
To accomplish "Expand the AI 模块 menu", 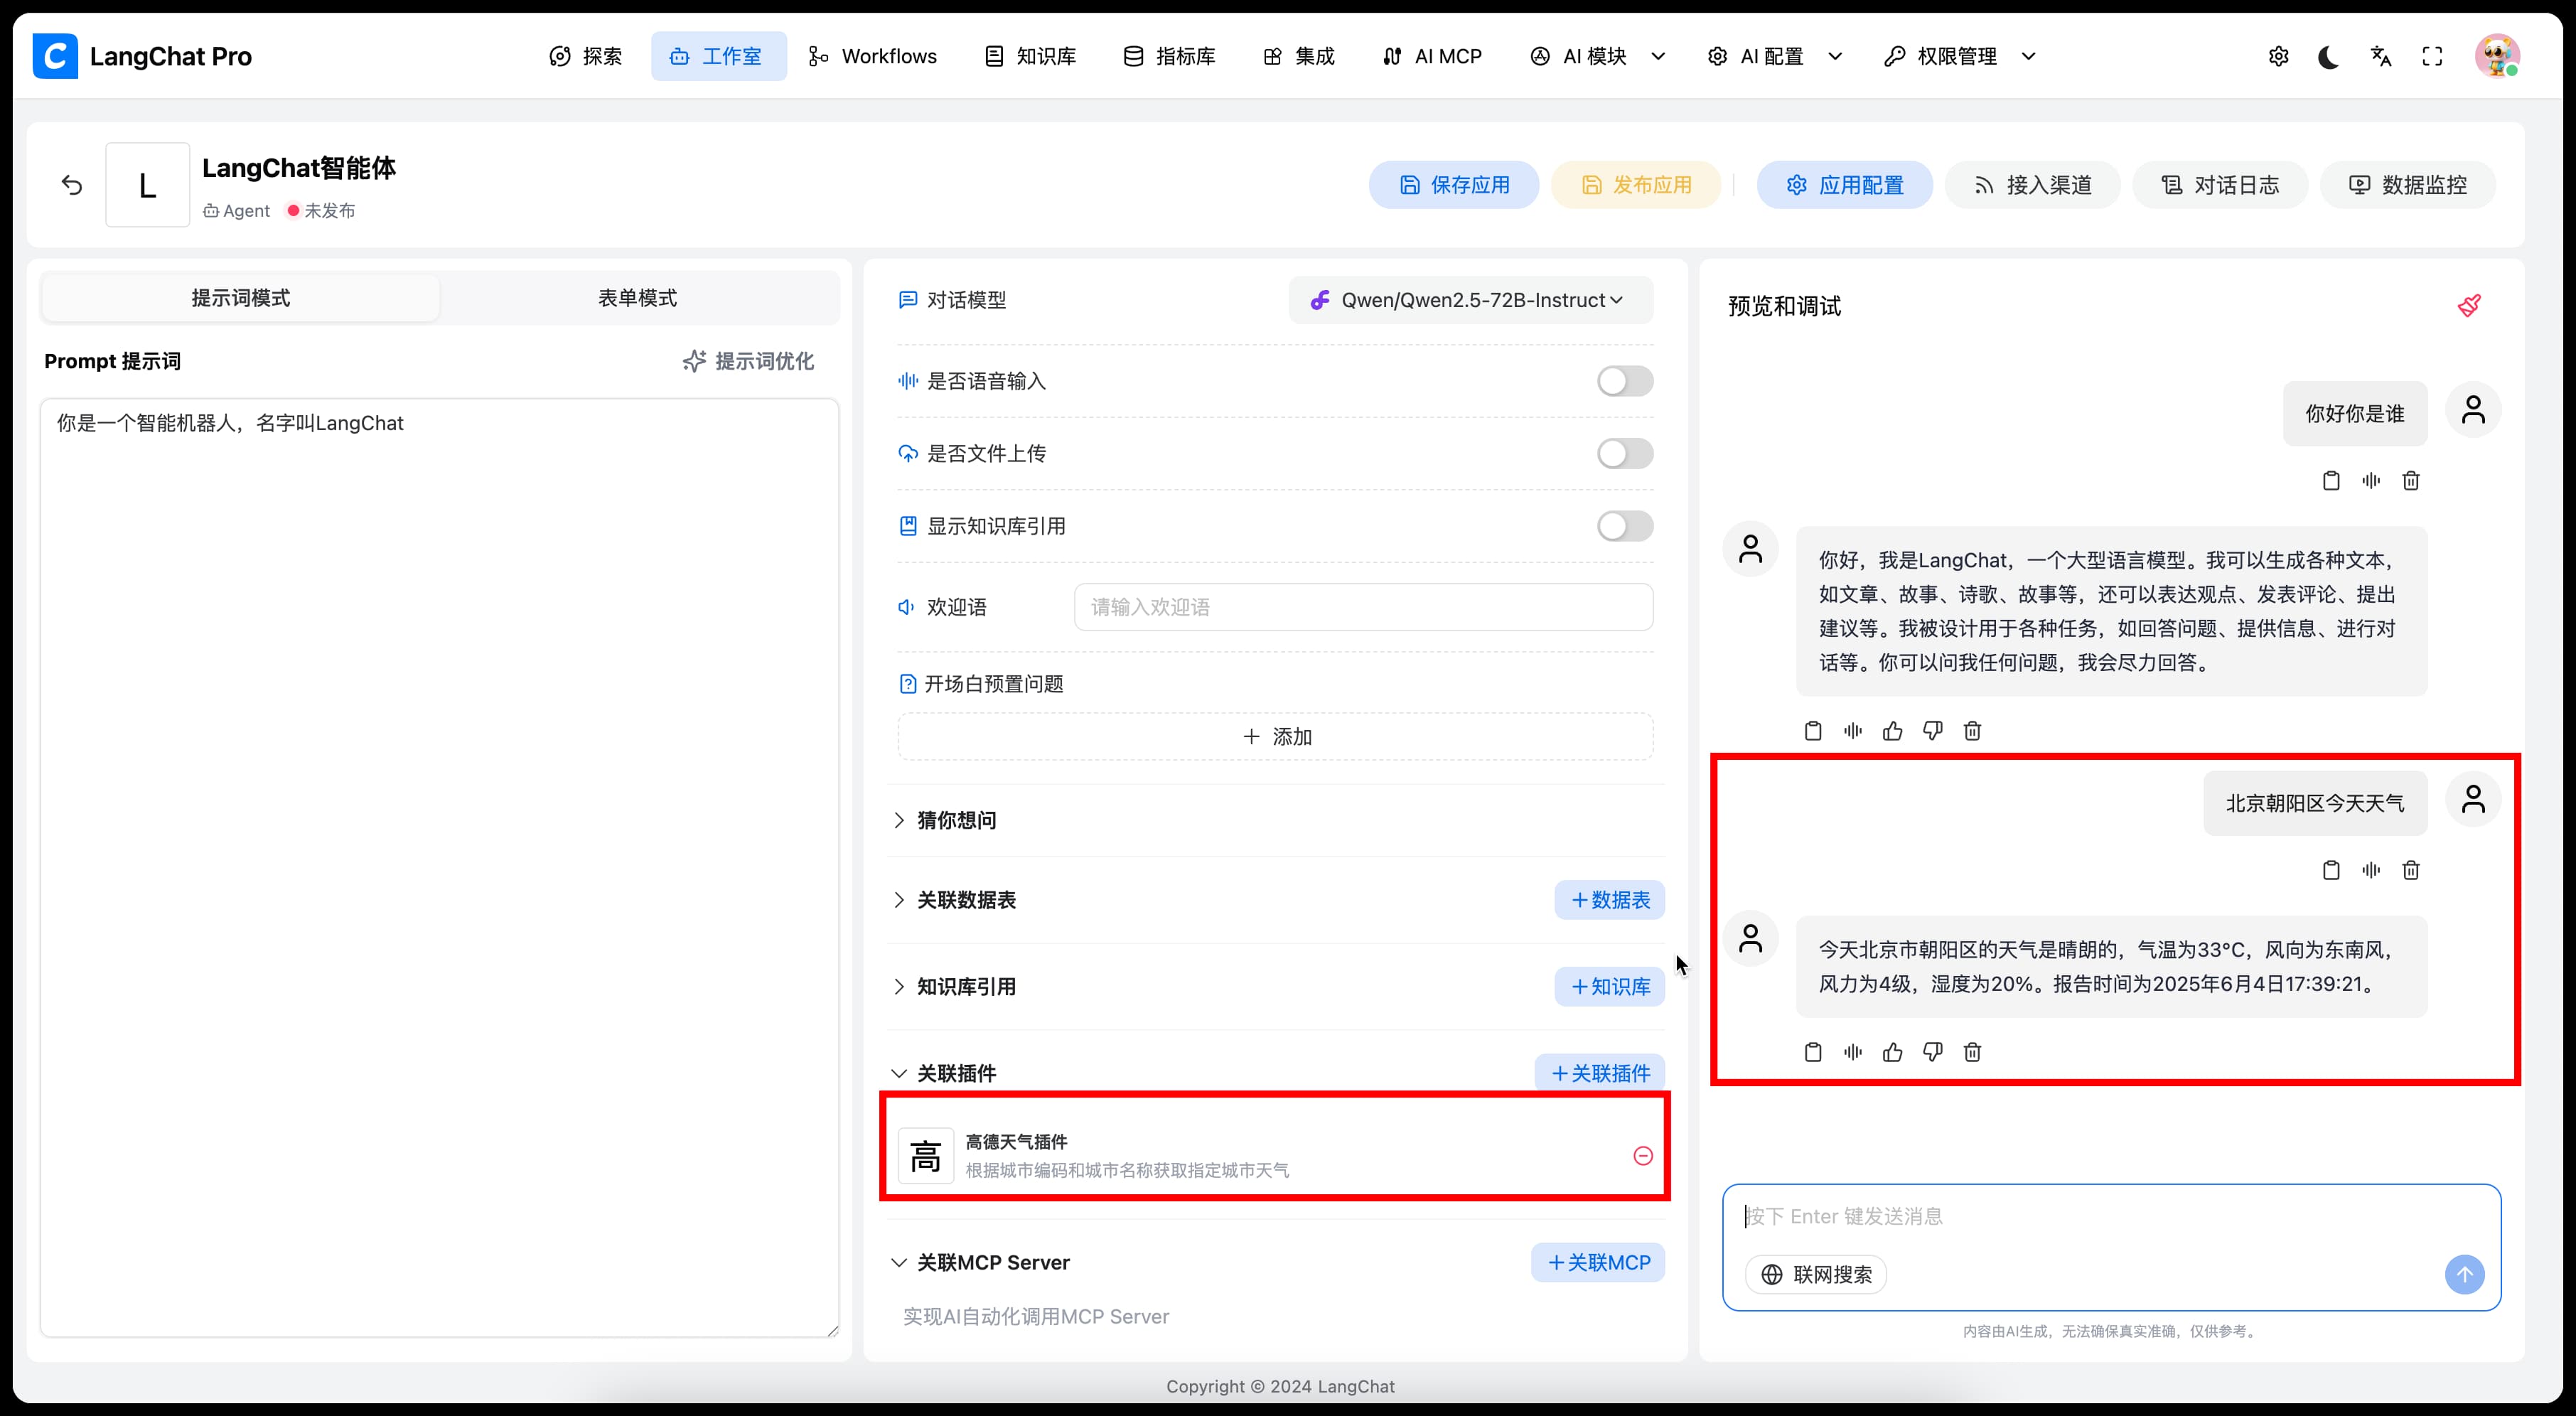I will tap(1597, 57).
